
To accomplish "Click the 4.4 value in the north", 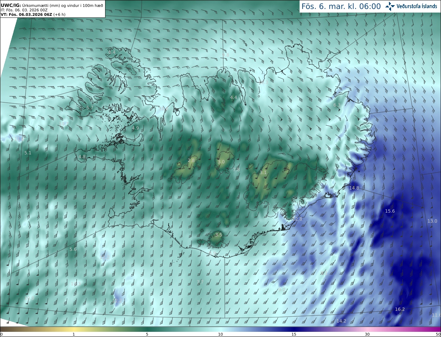I will click(x=234, y=98).
